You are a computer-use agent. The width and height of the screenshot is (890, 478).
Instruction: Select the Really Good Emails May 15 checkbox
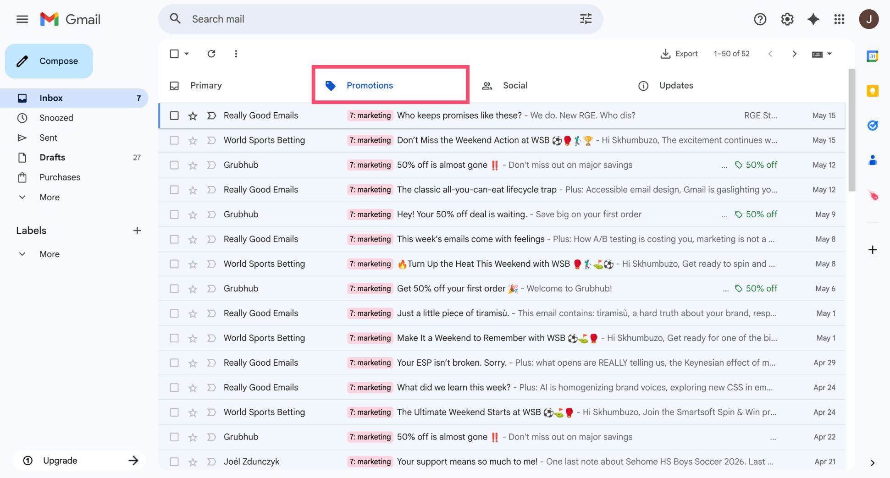[x=174, y=115]
